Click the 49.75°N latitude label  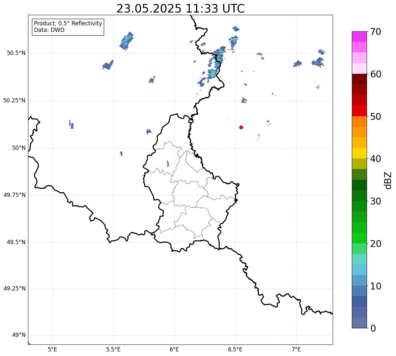point(14,195)
